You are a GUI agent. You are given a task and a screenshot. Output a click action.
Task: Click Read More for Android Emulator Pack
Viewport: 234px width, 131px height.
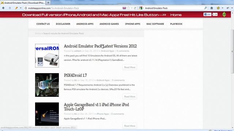click(130, 67)
